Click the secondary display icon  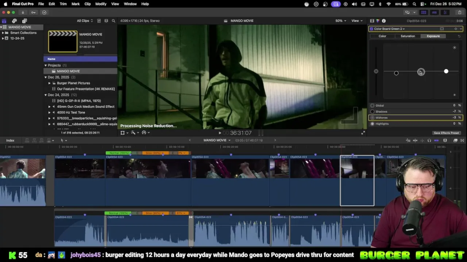[x=407, y=12]
